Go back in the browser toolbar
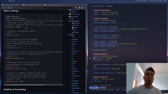The height and width of the screenshot is (94, 168). pyautogui.click(x=3, y=8)
